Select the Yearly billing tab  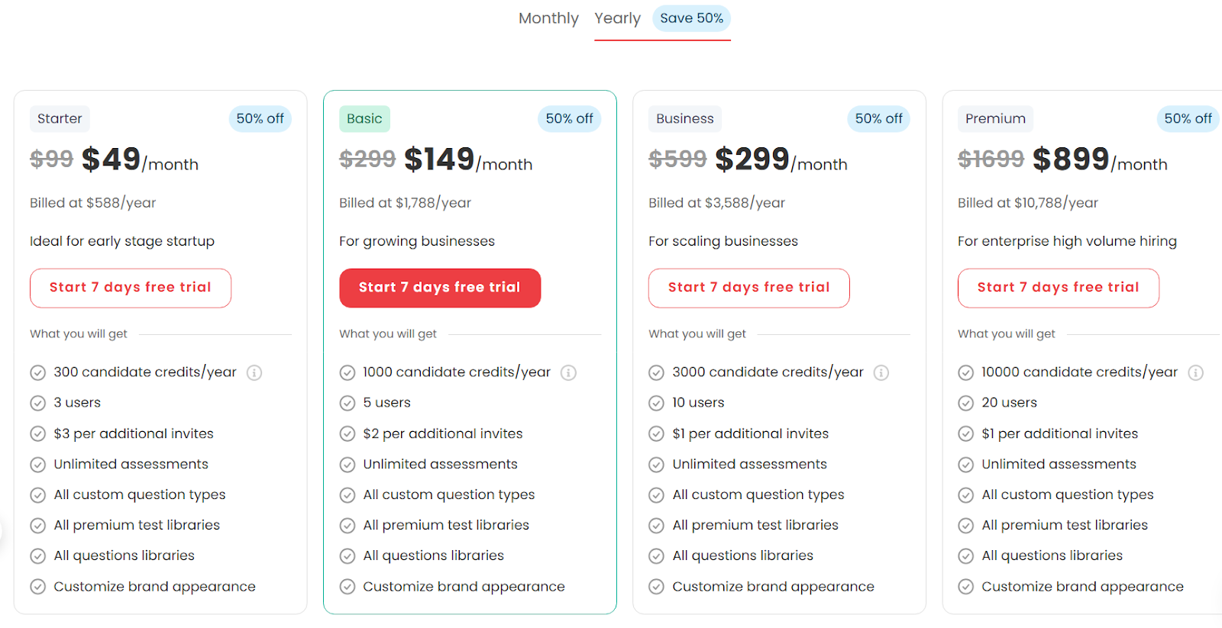(x=617, y=18)
